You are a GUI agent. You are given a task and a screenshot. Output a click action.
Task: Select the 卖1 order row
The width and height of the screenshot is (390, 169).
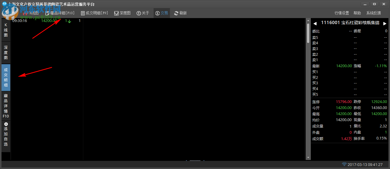350,60
